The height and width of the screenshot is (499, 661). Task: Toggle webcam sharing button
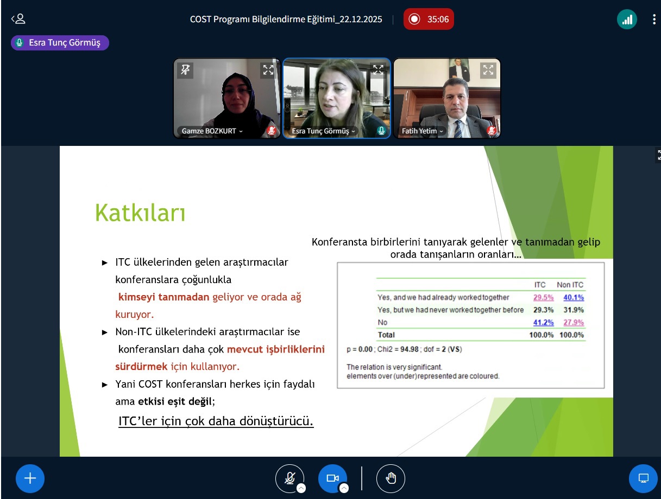click(x=332, y=478)
